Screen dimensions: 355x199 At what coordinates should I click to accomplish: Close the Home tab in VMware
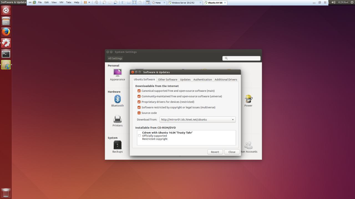(164, 3)
